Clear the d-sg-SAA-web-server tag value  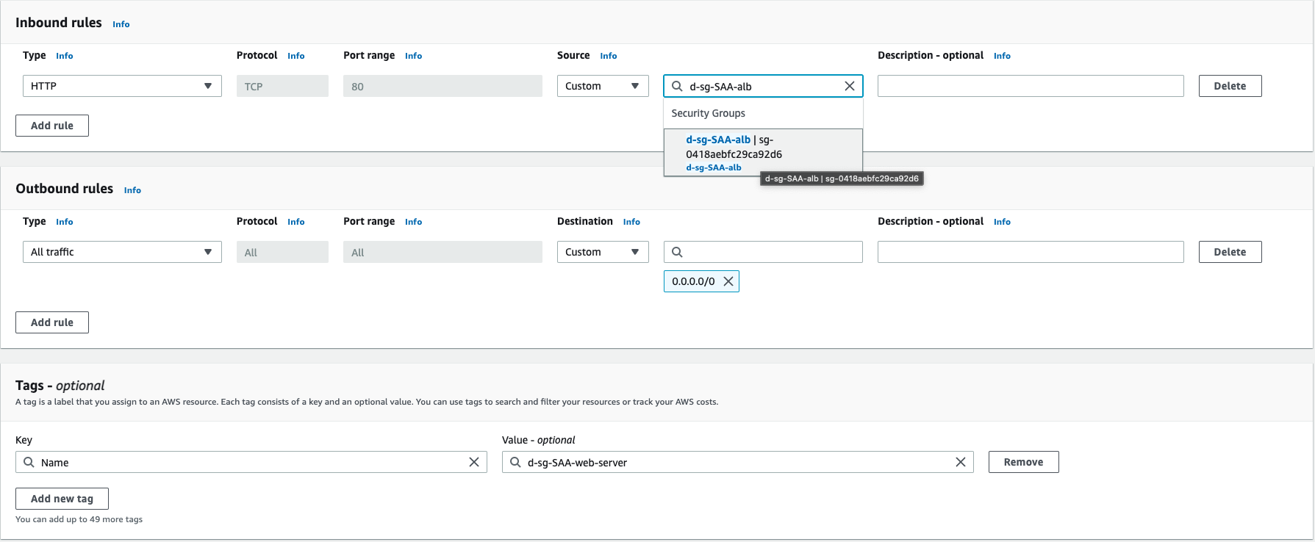pyautogui.click(x=960, y=462)
